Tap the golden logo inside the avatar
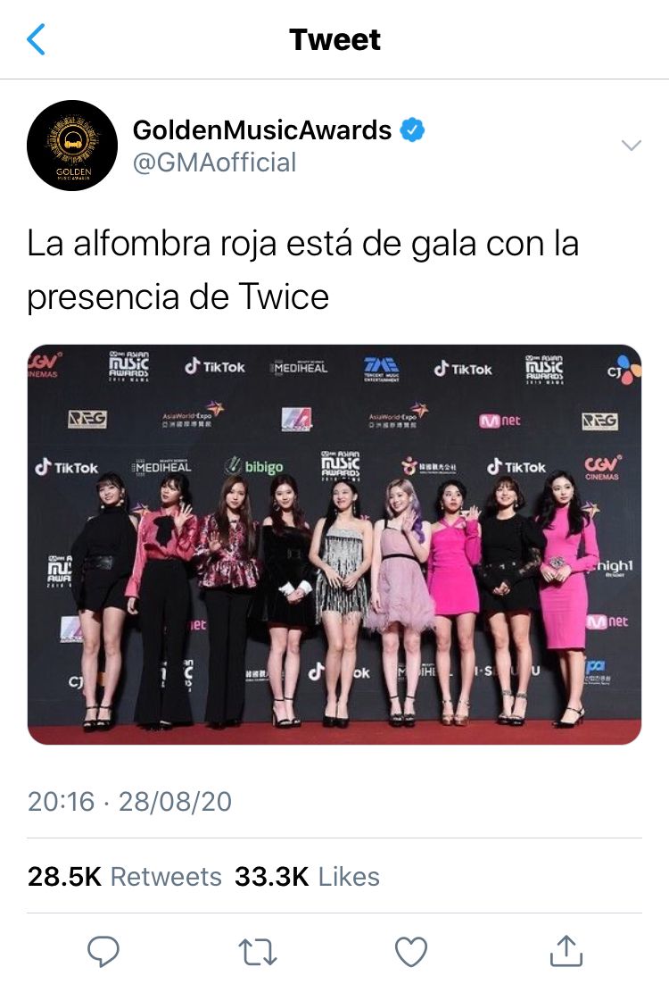Image resolution: width=669 pixels, height=984 pixels. tap(73, 140)
